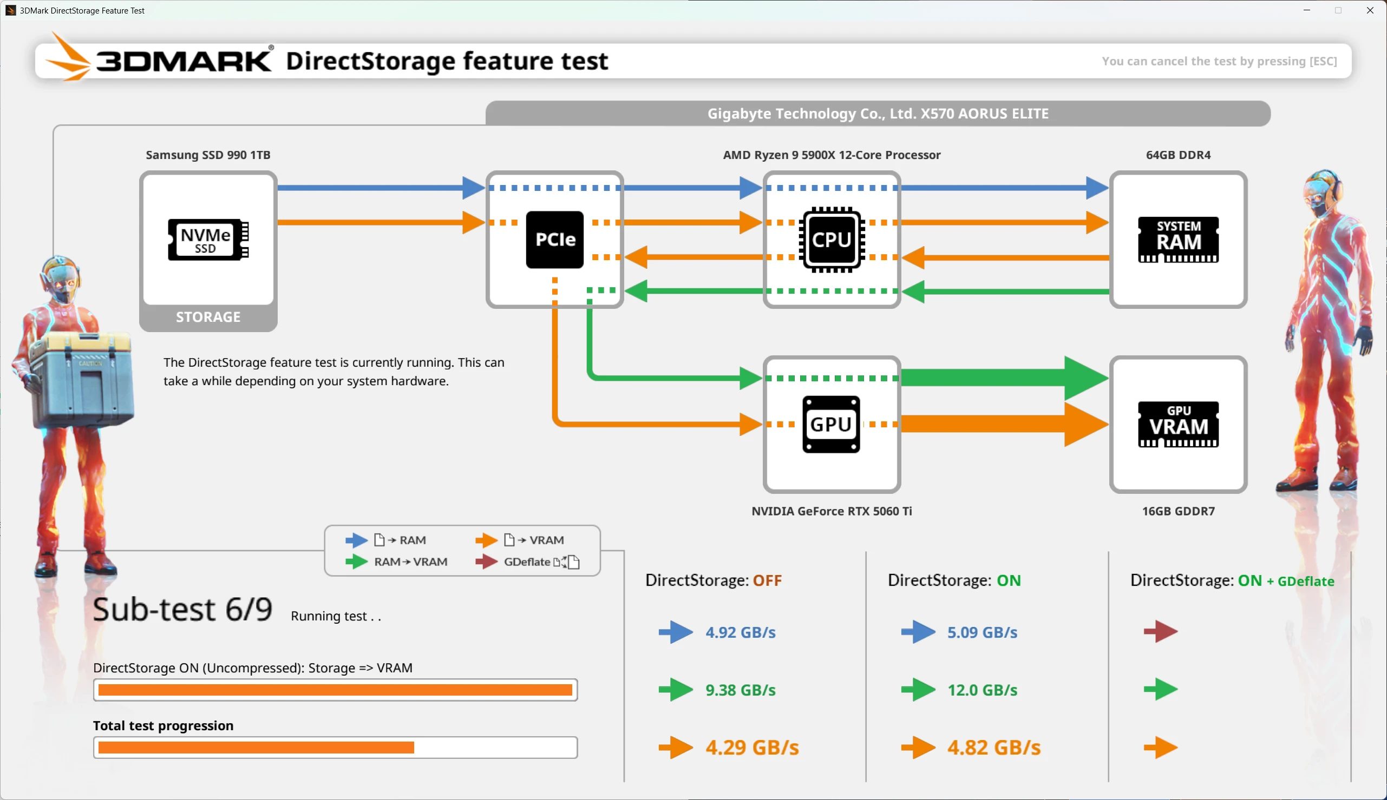This screenshot has height=800, width=1387.
Task: Click the GDeflate file decompression icon
Action: (x=567, y=562)
